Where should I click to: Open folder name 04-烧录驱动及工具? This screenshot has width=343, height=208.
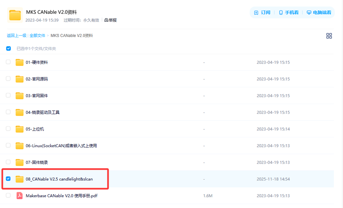43,112
